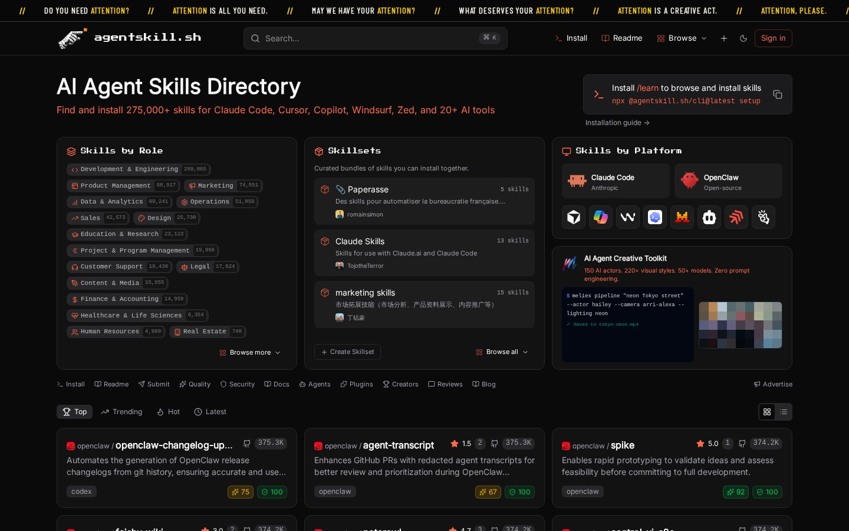Click the marketing skills skillset box icon
This screenshot has width=849, height=531.
[x=325, y=293]
